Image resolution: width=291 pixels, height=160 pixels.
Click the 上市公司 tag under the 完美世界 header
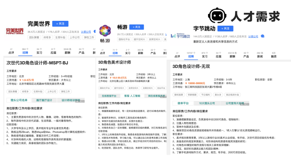74,37
